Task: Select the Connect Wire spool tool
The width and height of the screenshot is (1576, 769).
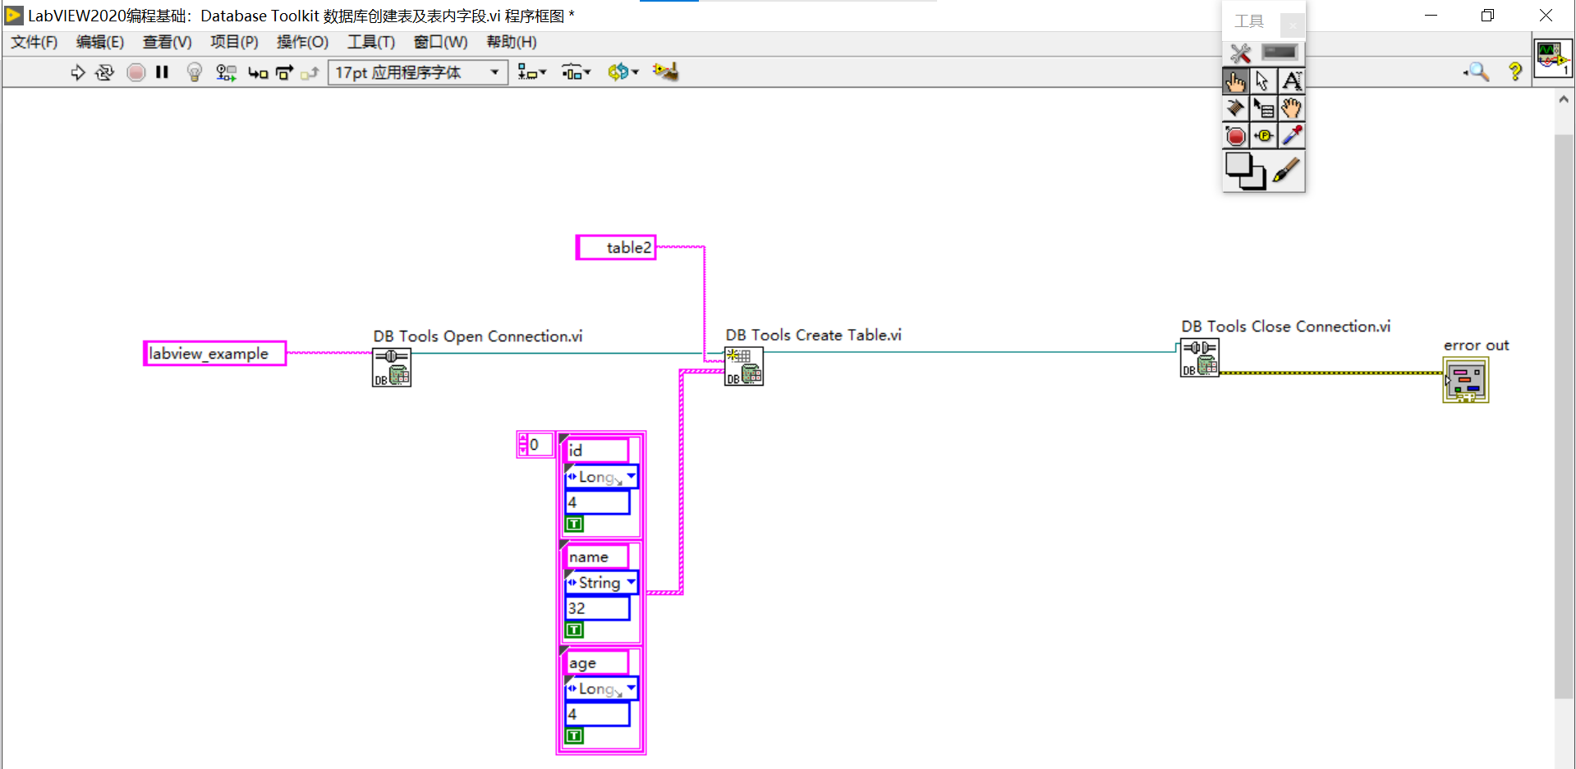Action: point(1236,108)
